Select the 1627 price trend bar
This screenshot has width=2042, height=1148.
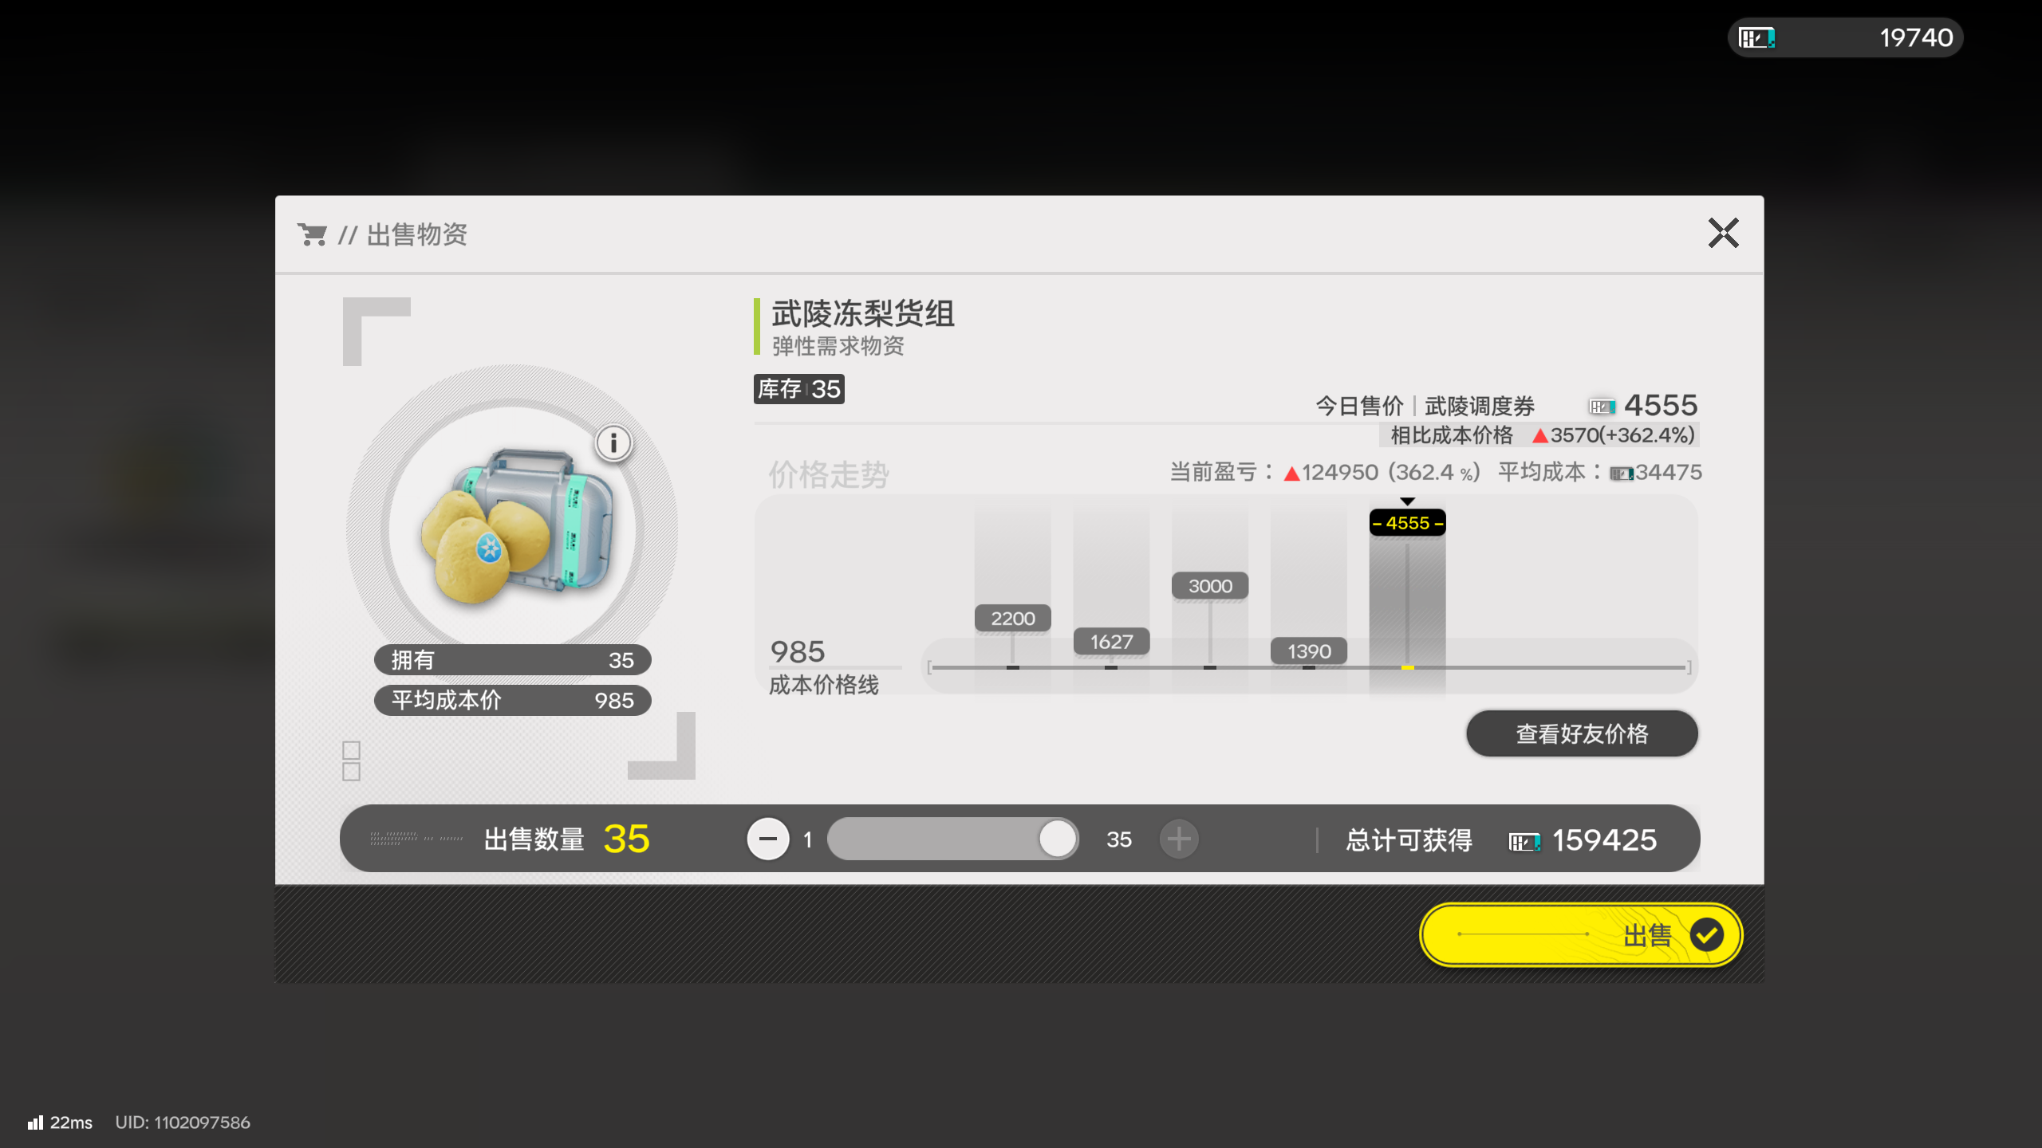click(x=1111, y=642)
